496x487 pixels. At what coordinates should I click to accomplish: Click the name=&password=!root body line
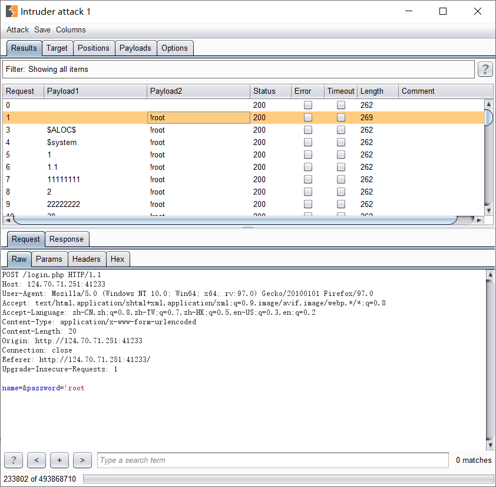pos(44,388)
